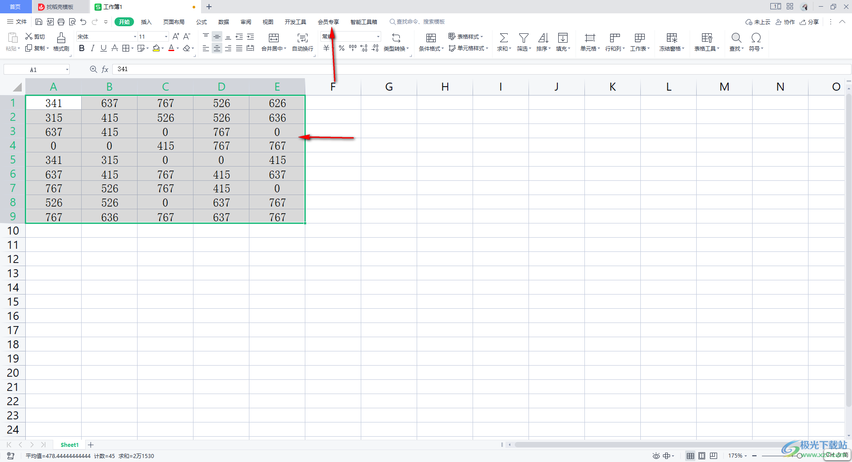Decrease font size with A- icon
This screenshot has height=462, width=852.
[187, 36]
